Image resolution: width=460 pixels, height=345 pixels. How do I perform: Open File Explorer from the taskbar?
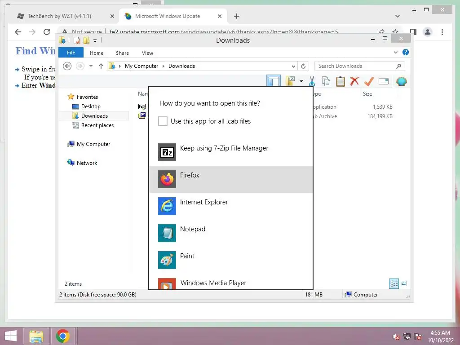(36, 336)
